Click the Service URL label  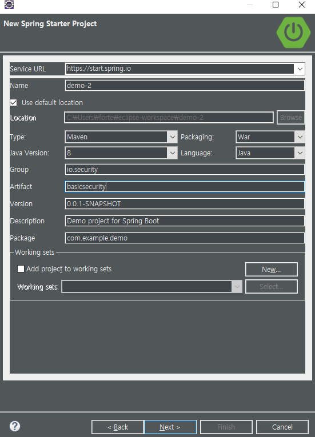27,69
